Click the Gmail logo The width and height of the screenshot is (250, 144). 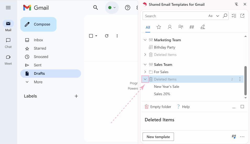tap(36, 8)
